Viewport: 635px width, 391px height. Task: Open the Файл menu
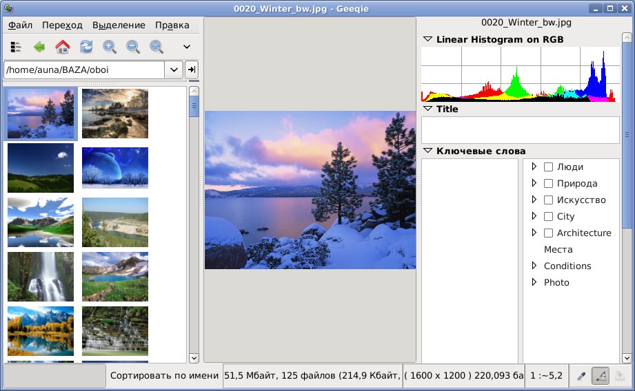[20, 25]
